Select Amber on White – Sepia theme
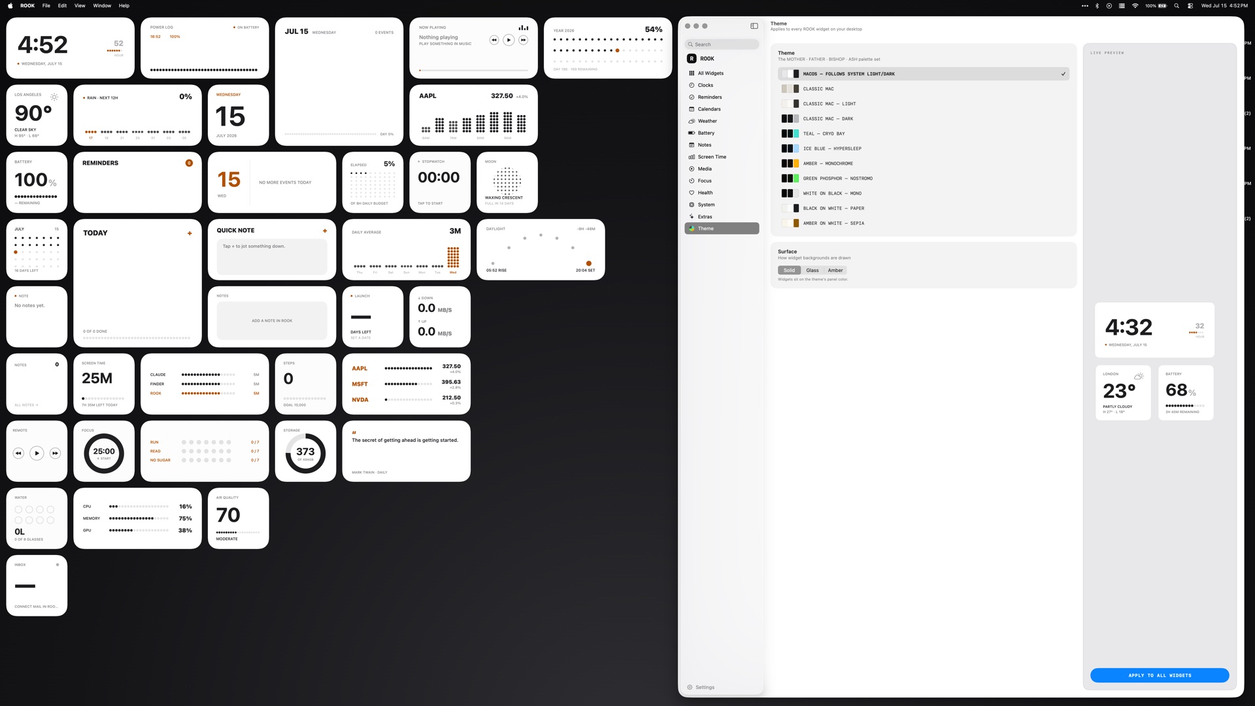 tap(924, 224)
